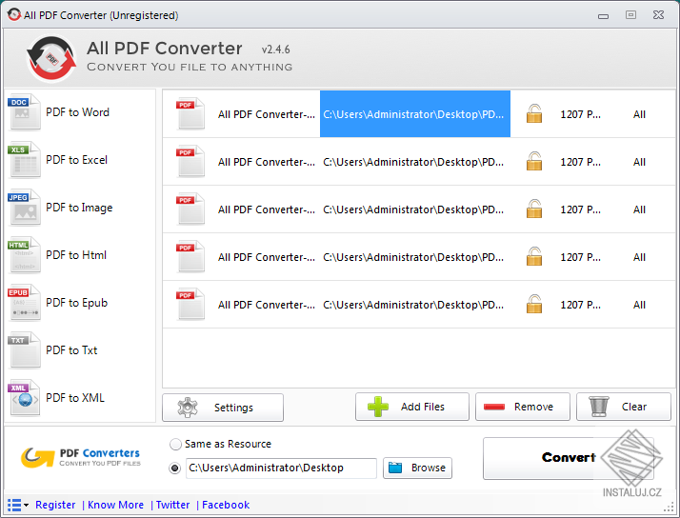Viewport: 680px width, 518px height.
Task: Open the list menu icon in the status bar
Action: point(18,505)
